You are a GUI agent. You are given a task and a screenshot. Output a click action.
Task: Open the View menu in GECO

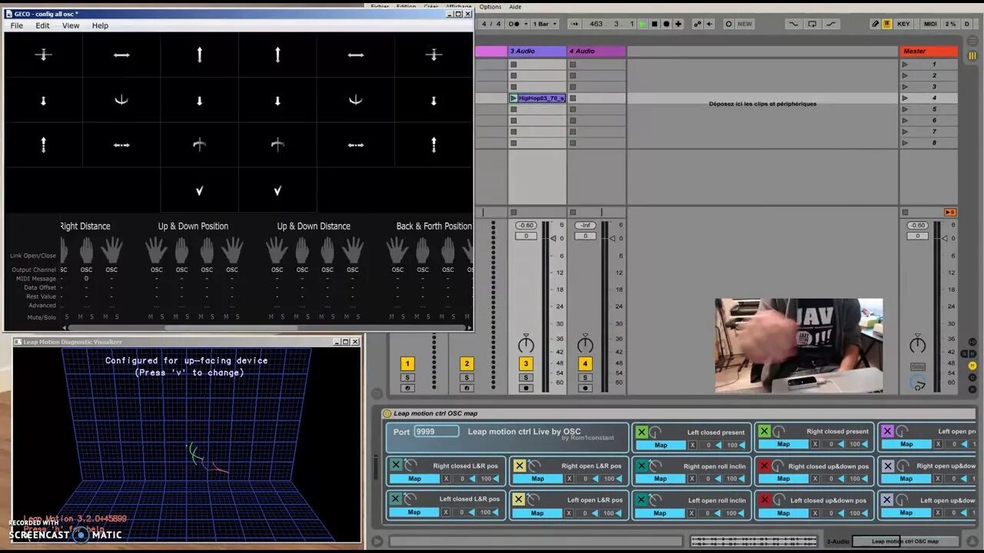pos(71,25)
